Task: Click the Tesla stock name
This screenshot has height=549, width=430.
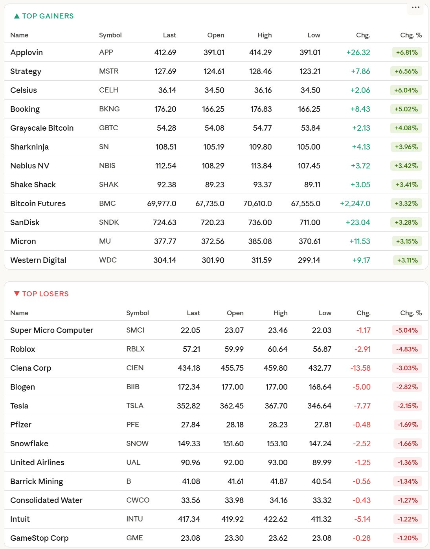Action: click(x=19, y=406)
